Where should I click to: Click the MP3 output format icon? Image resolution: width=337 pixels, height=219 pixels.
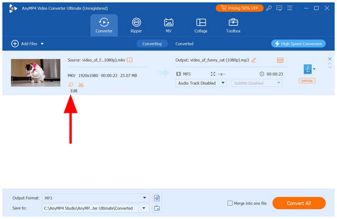click(308, 69)
